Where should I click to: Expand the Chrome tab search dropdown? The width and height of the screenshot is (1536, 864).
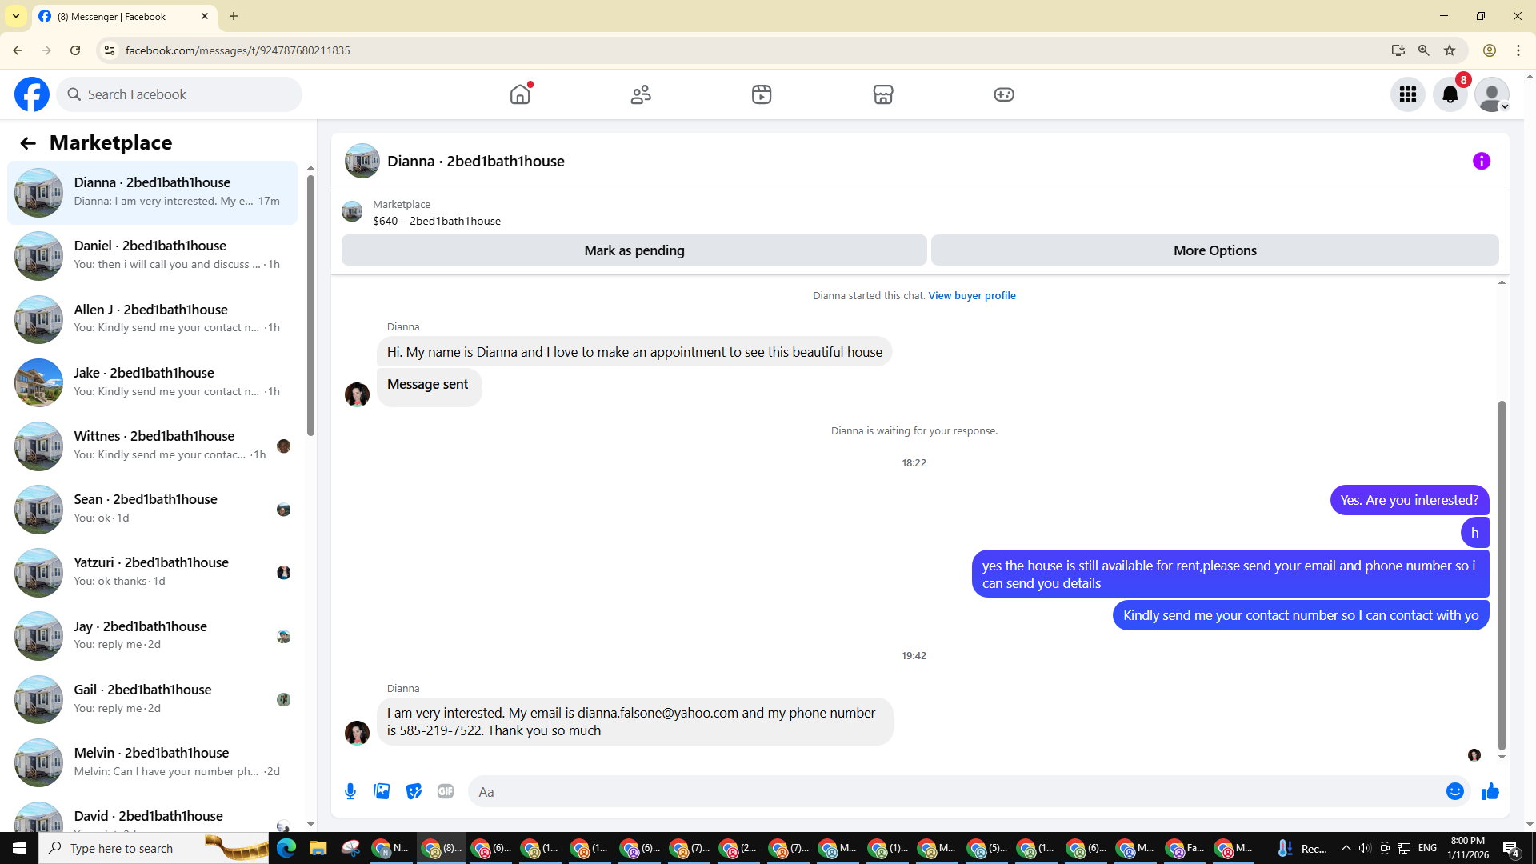16,16
